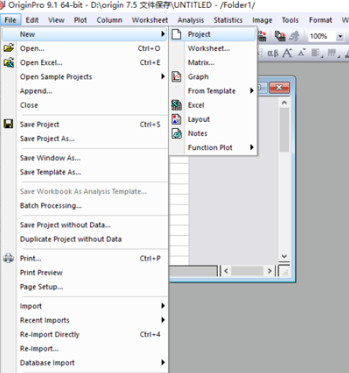349x373 pixels.
Task: Click the Layout icon in New submenu
Action: 176,119
